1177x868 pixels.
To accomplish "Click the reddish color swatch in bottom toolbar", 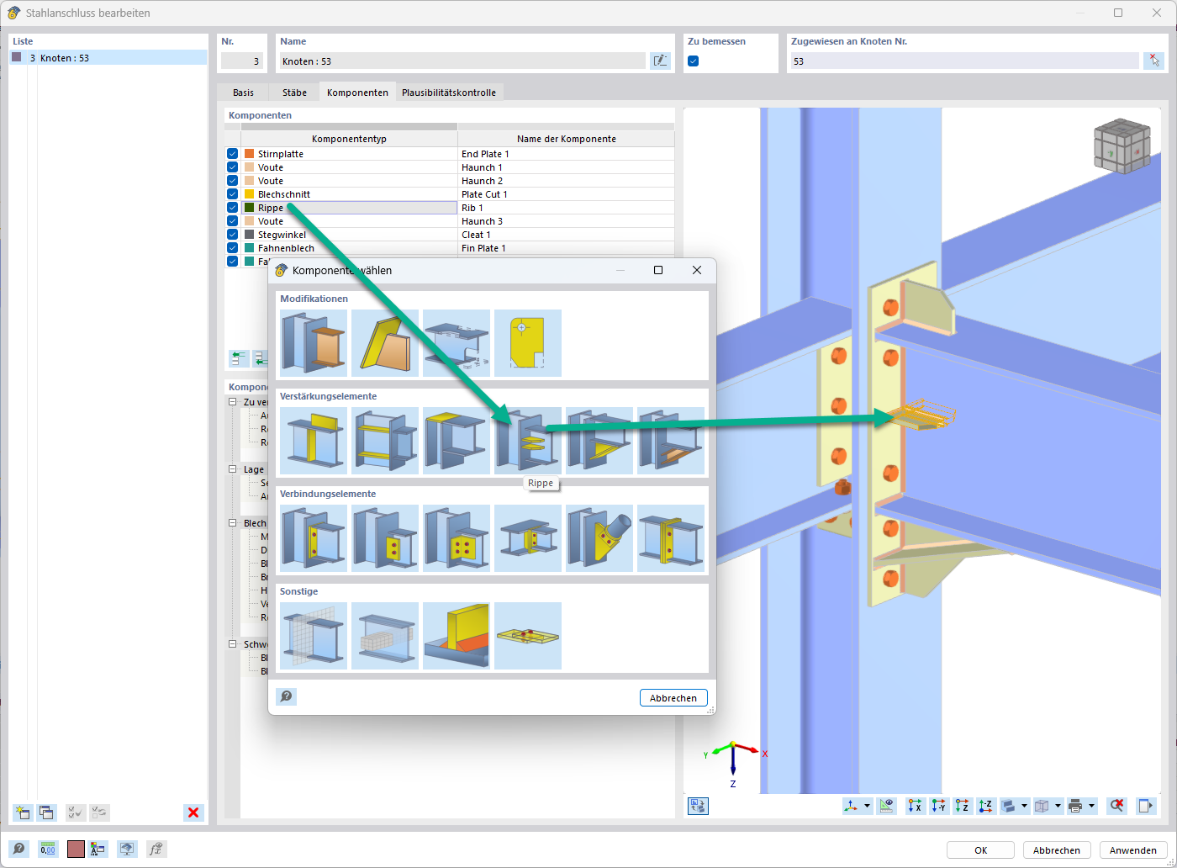I will pos(76,849).
